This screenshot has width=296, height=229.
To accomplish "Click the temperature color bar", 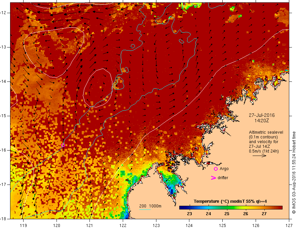I will tap(231, 207).
